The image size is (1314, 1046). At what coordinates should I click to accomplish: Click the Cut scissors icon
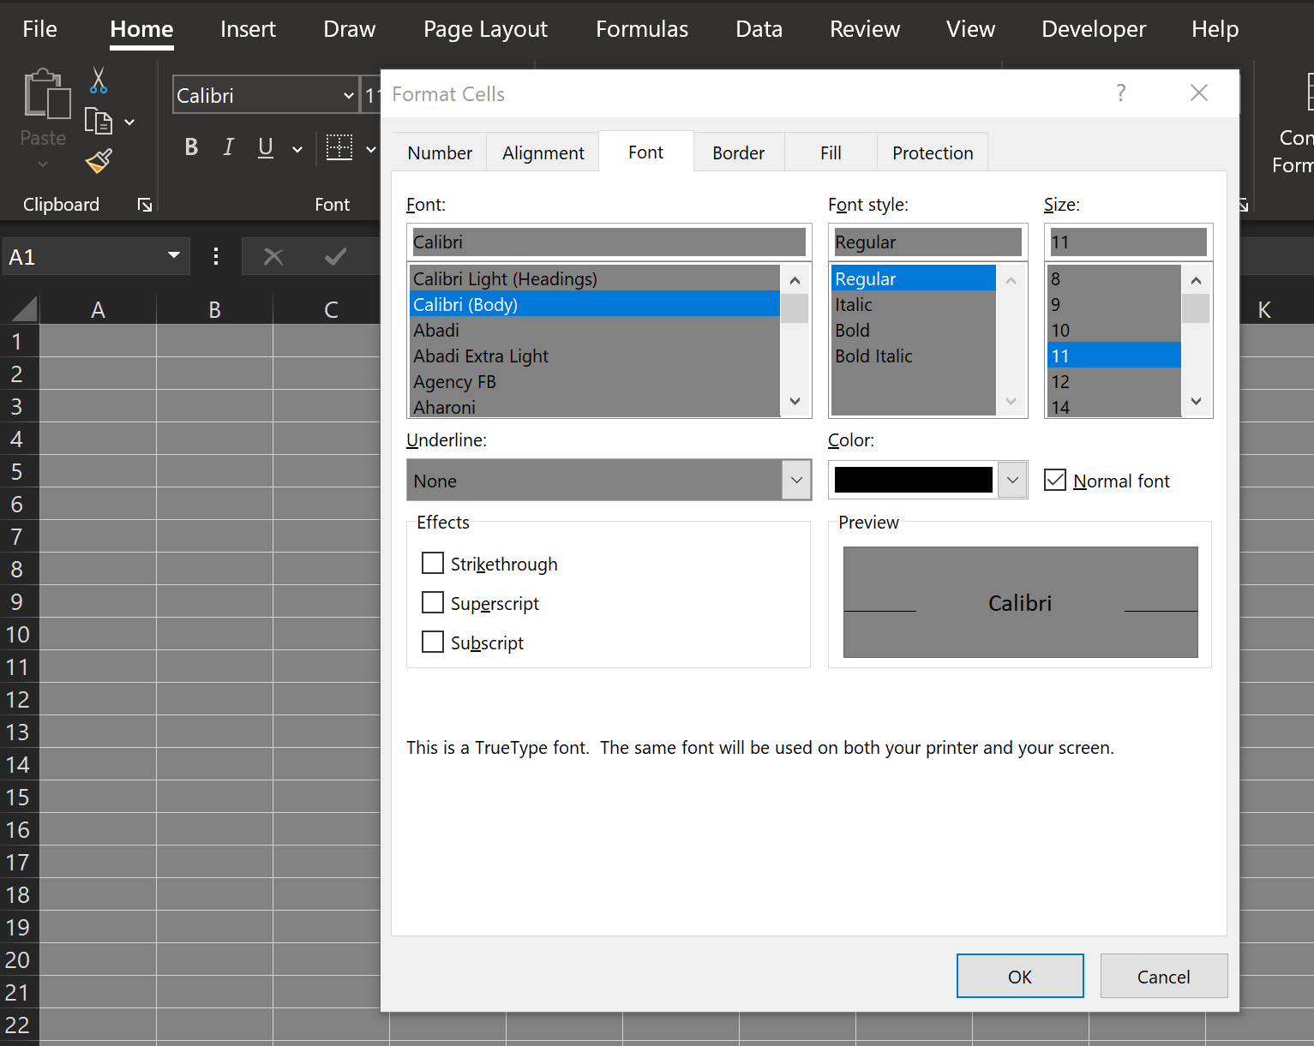click(x=99, y=81)
